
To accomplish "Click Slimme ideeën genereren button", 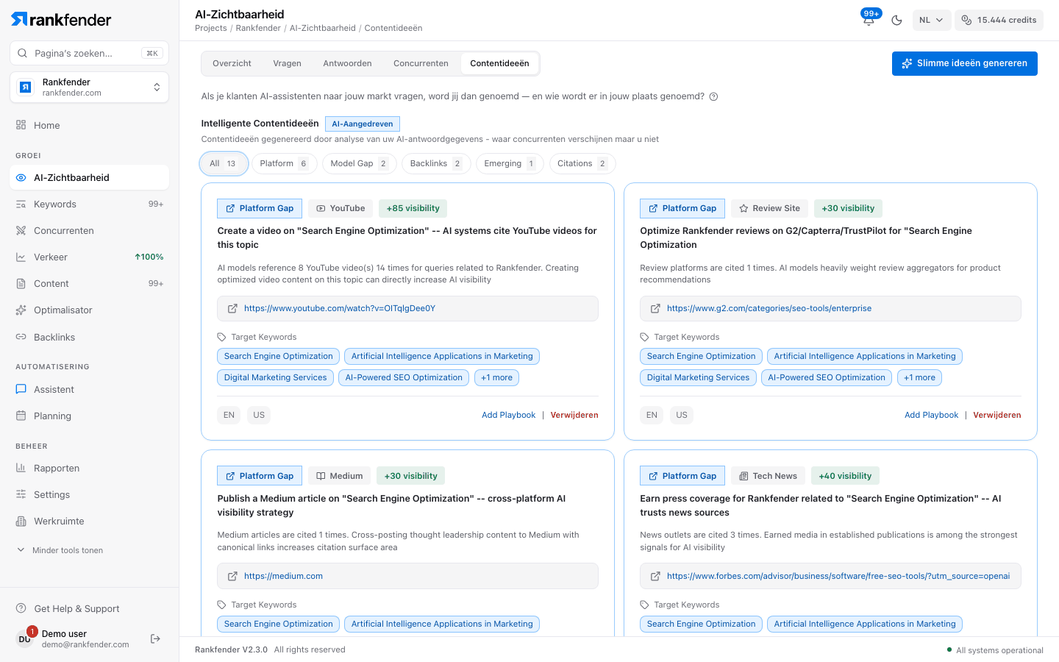I will [964, 63].
